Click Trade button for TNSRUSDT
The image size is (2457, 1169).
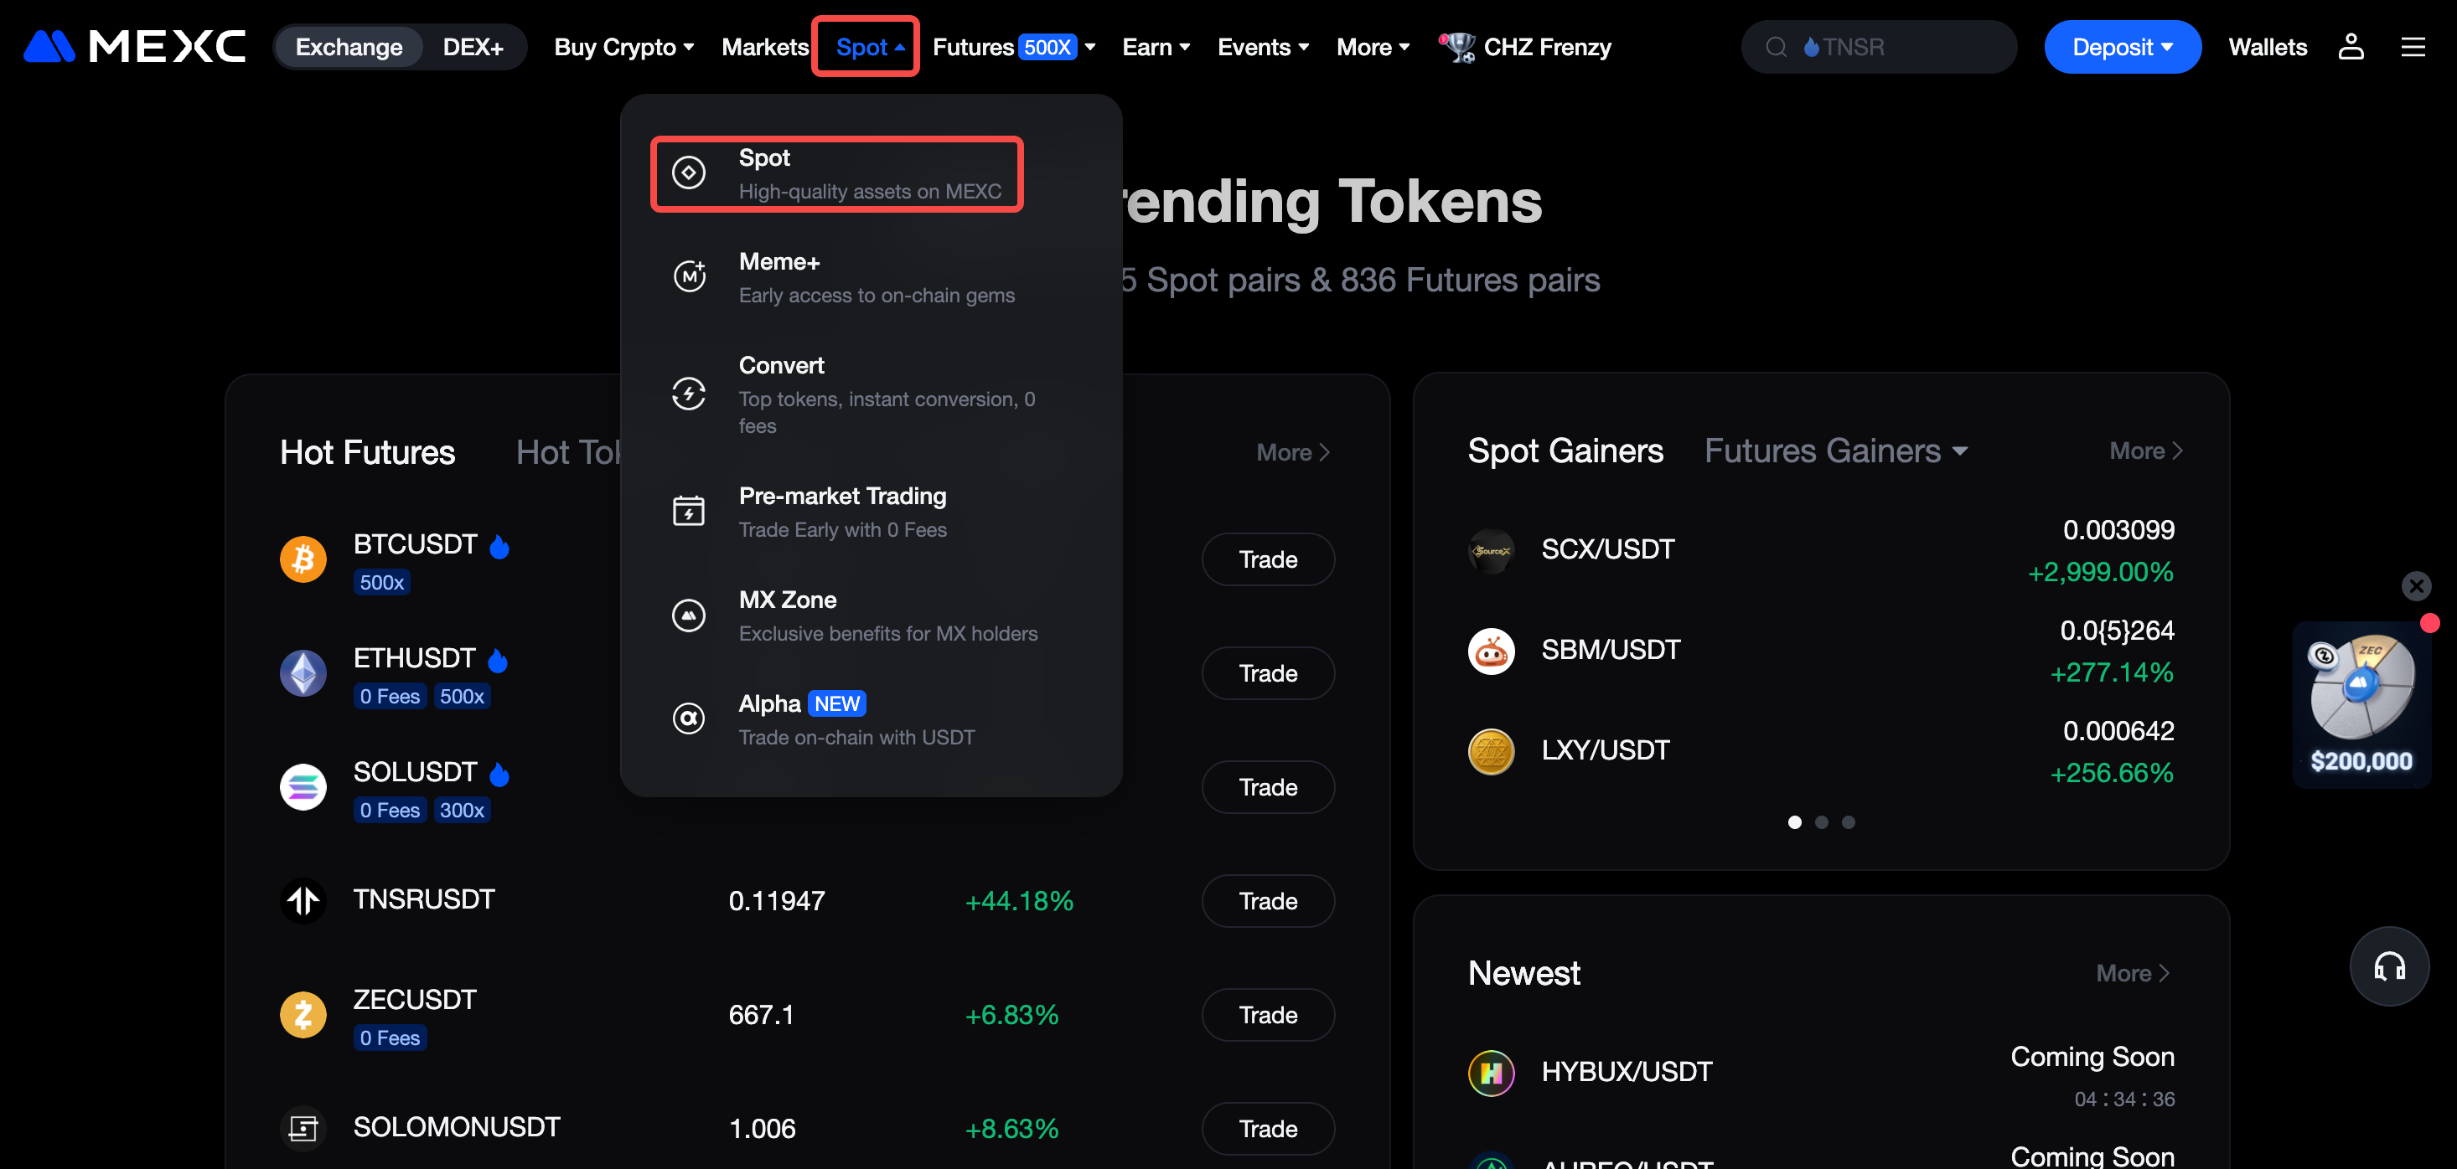coord(1267,901)
